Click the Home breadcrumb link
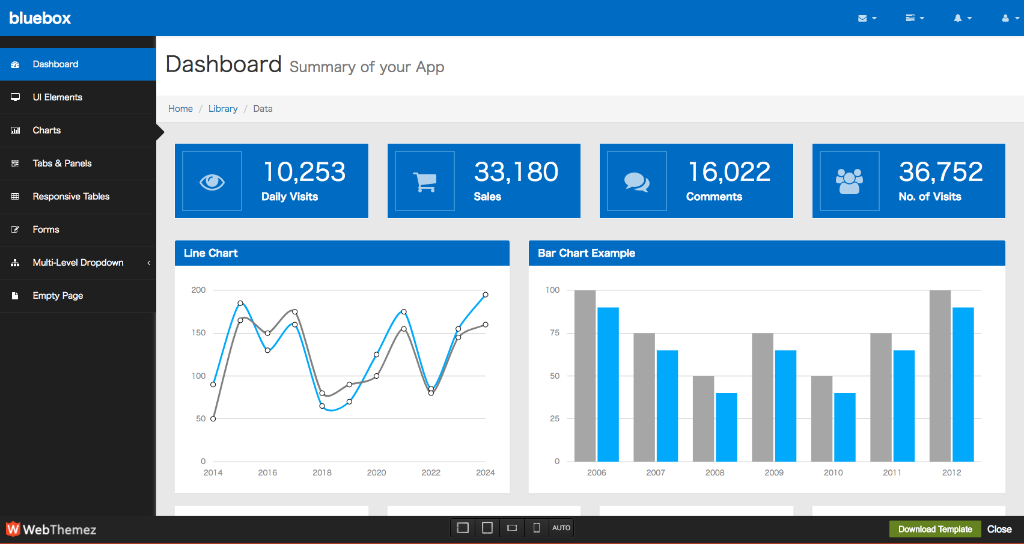1024x544 pixels. click(180, 109)
